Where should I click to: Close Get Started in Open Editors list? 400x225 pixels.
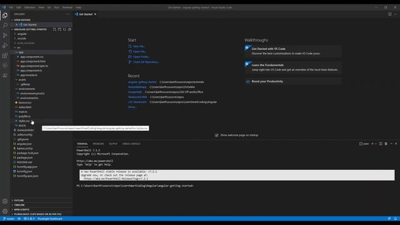pyautogui.click(x=17, y=25)
